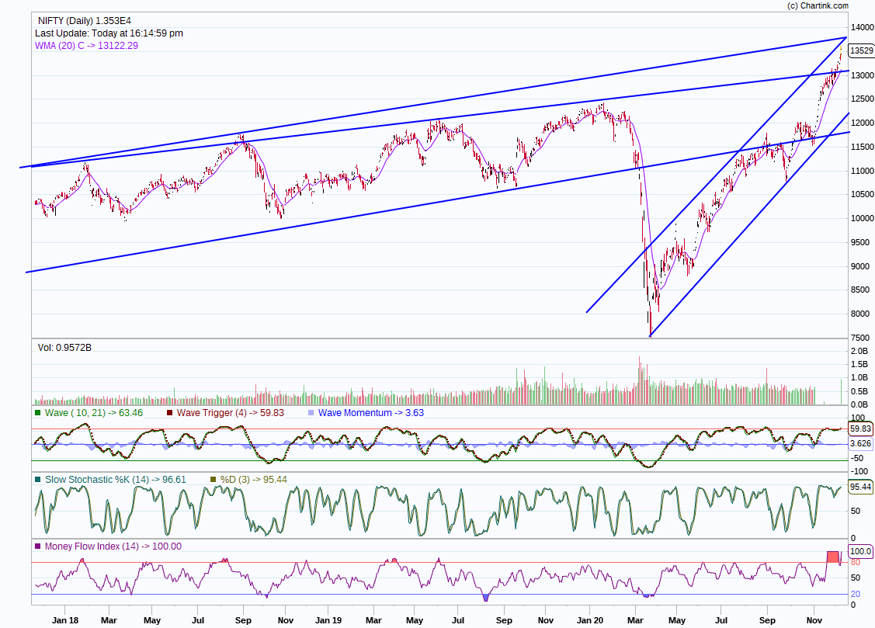Image resolution: width=875 pixels, height=628 pixels.
Task: Click the teal Slow Stochastic %K legend marker
Action: click(38, 480)
